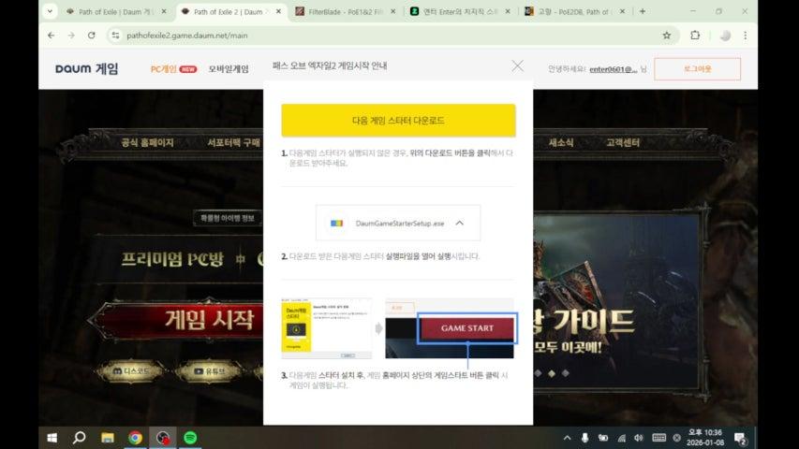
Task: Click the 프리미엄 PC방 banner
Action: coord(180,258)
